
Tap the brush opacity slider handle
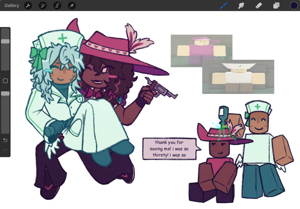click(5, 94)
